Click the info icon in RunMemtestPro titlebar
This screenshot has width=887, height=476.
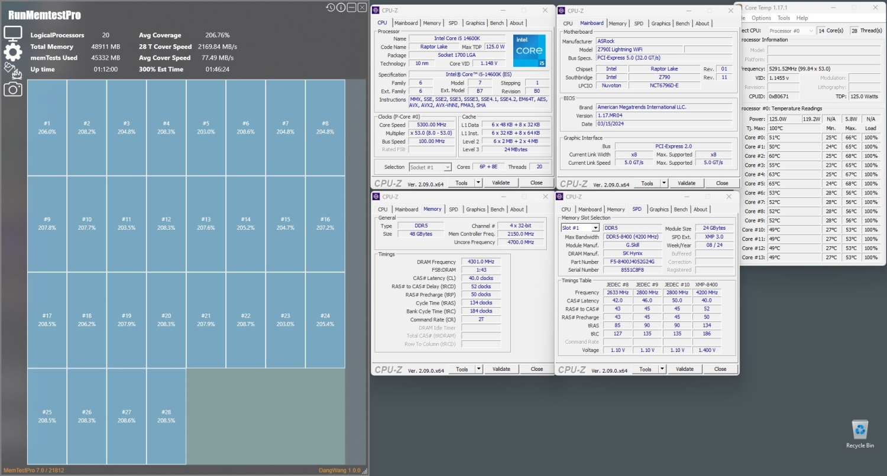(x=340, y=7)
